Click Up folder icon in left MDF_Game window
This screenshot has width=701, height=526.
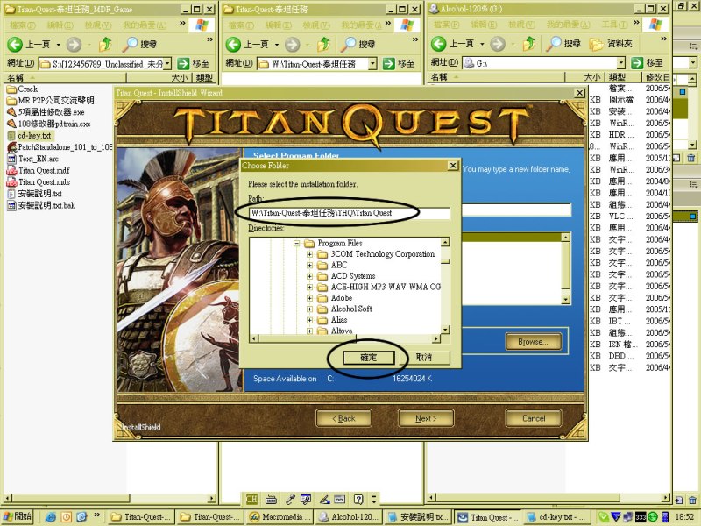105,44
